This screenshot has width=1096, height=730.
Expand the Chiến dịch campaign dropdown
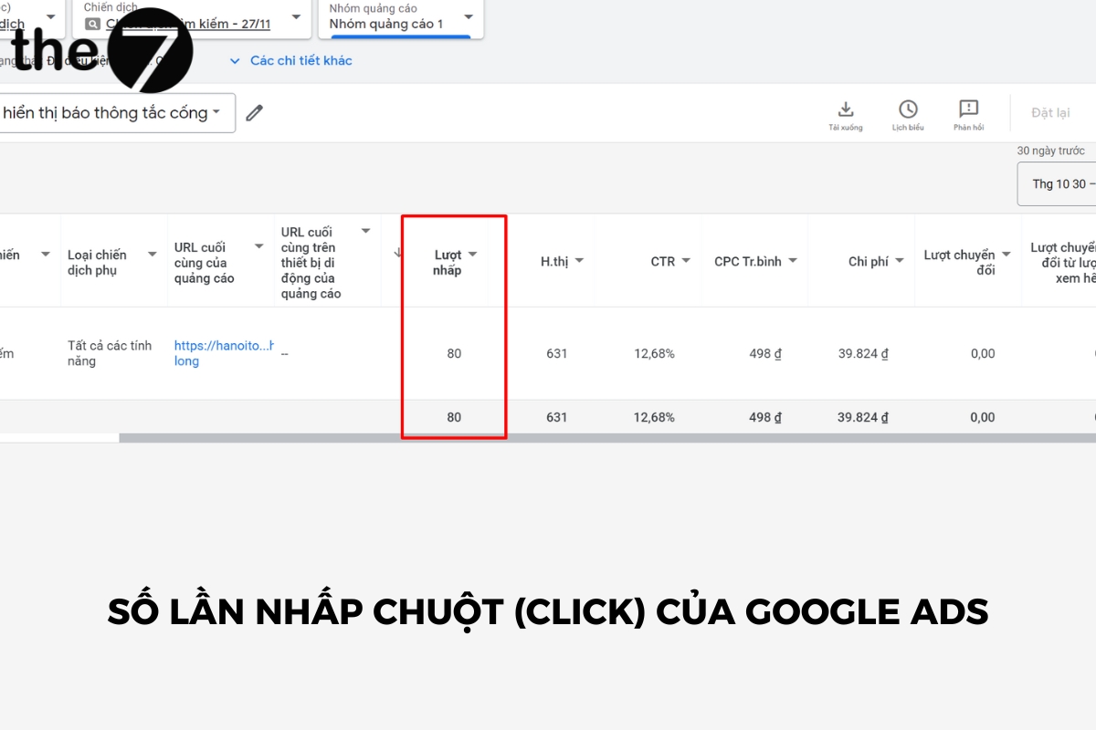[295, 16]
